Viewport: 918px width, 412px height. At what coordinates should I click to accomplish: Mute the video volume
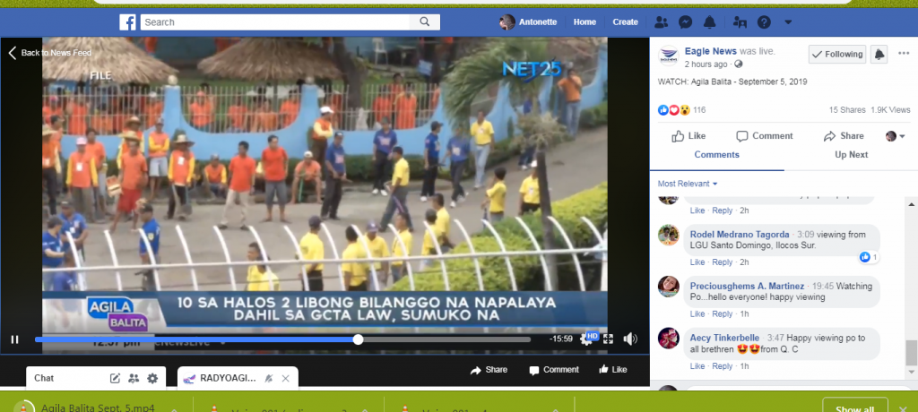pyautogui.click(x=630, y=339)
